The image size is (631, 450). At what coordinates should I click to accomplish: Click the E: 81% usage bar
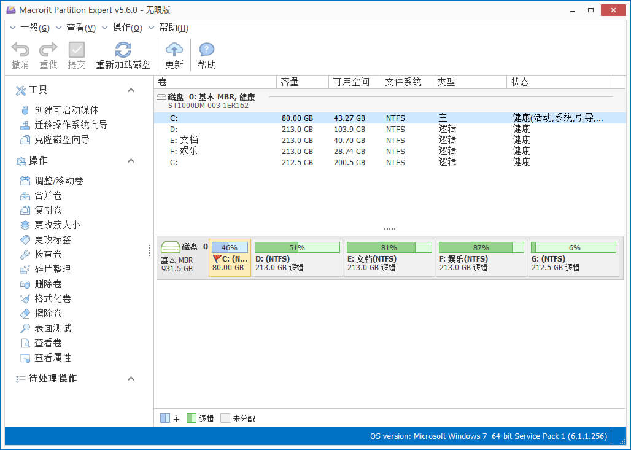[389, 247]
